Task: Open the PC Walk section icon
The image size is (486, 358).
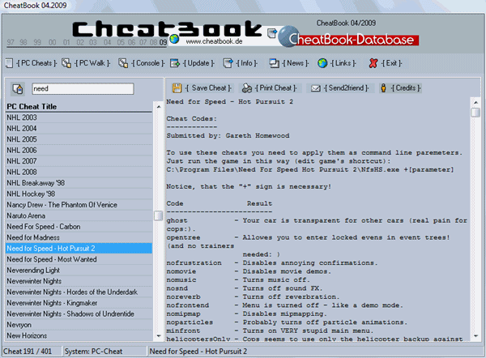Action: point(66,63)
